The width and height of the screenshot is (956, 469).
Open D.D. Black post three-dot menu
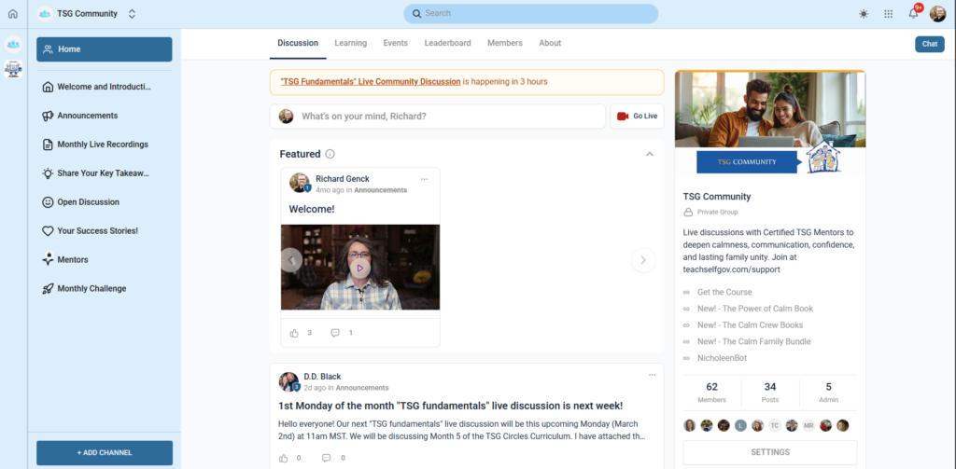[653, 375]
